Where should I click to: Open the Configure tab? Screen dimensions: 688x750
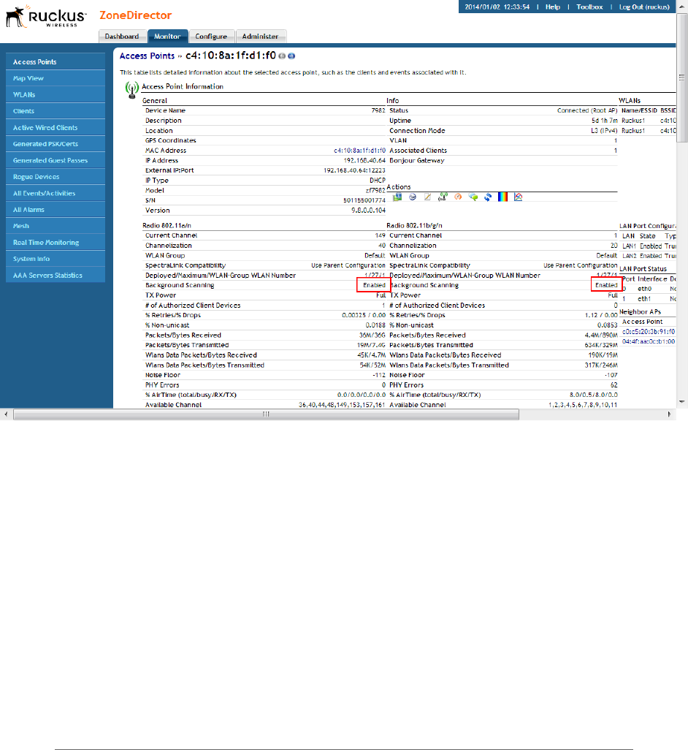(211, 37)
